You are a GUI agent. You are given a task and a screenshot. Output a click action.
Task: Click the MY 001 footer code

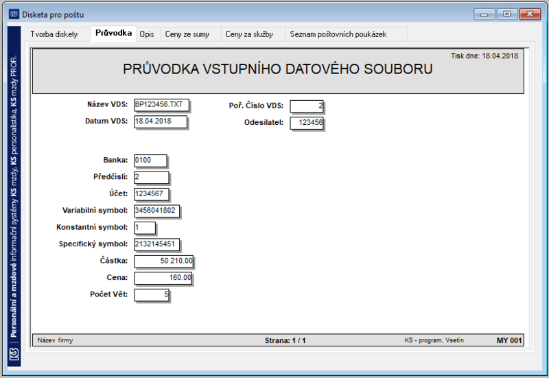coord(509,340)
